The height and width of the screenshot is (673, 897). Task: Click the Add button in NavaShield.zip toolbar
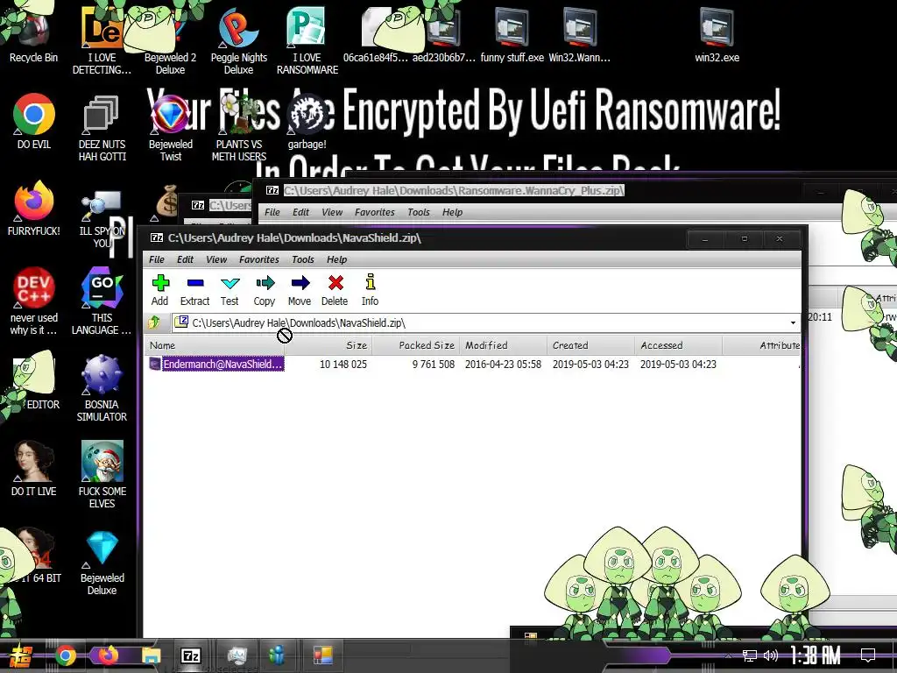[x=159, y=290]
